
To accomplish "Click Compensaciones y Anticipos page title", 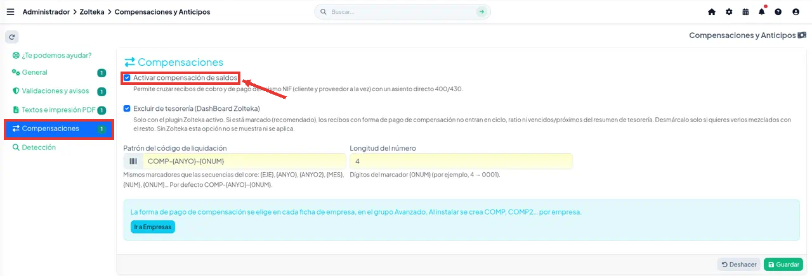I will (x=742, y=35).
